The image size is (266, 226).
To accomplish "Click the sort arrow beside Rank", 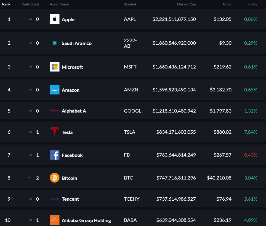I will [14, 4].
